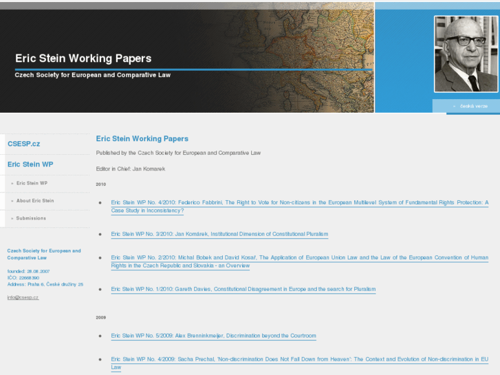The width and height of the screenshot is (500, 375).
Task: Open WP No. 4/2009 Sacha Prechal paper
Action: 300,363
